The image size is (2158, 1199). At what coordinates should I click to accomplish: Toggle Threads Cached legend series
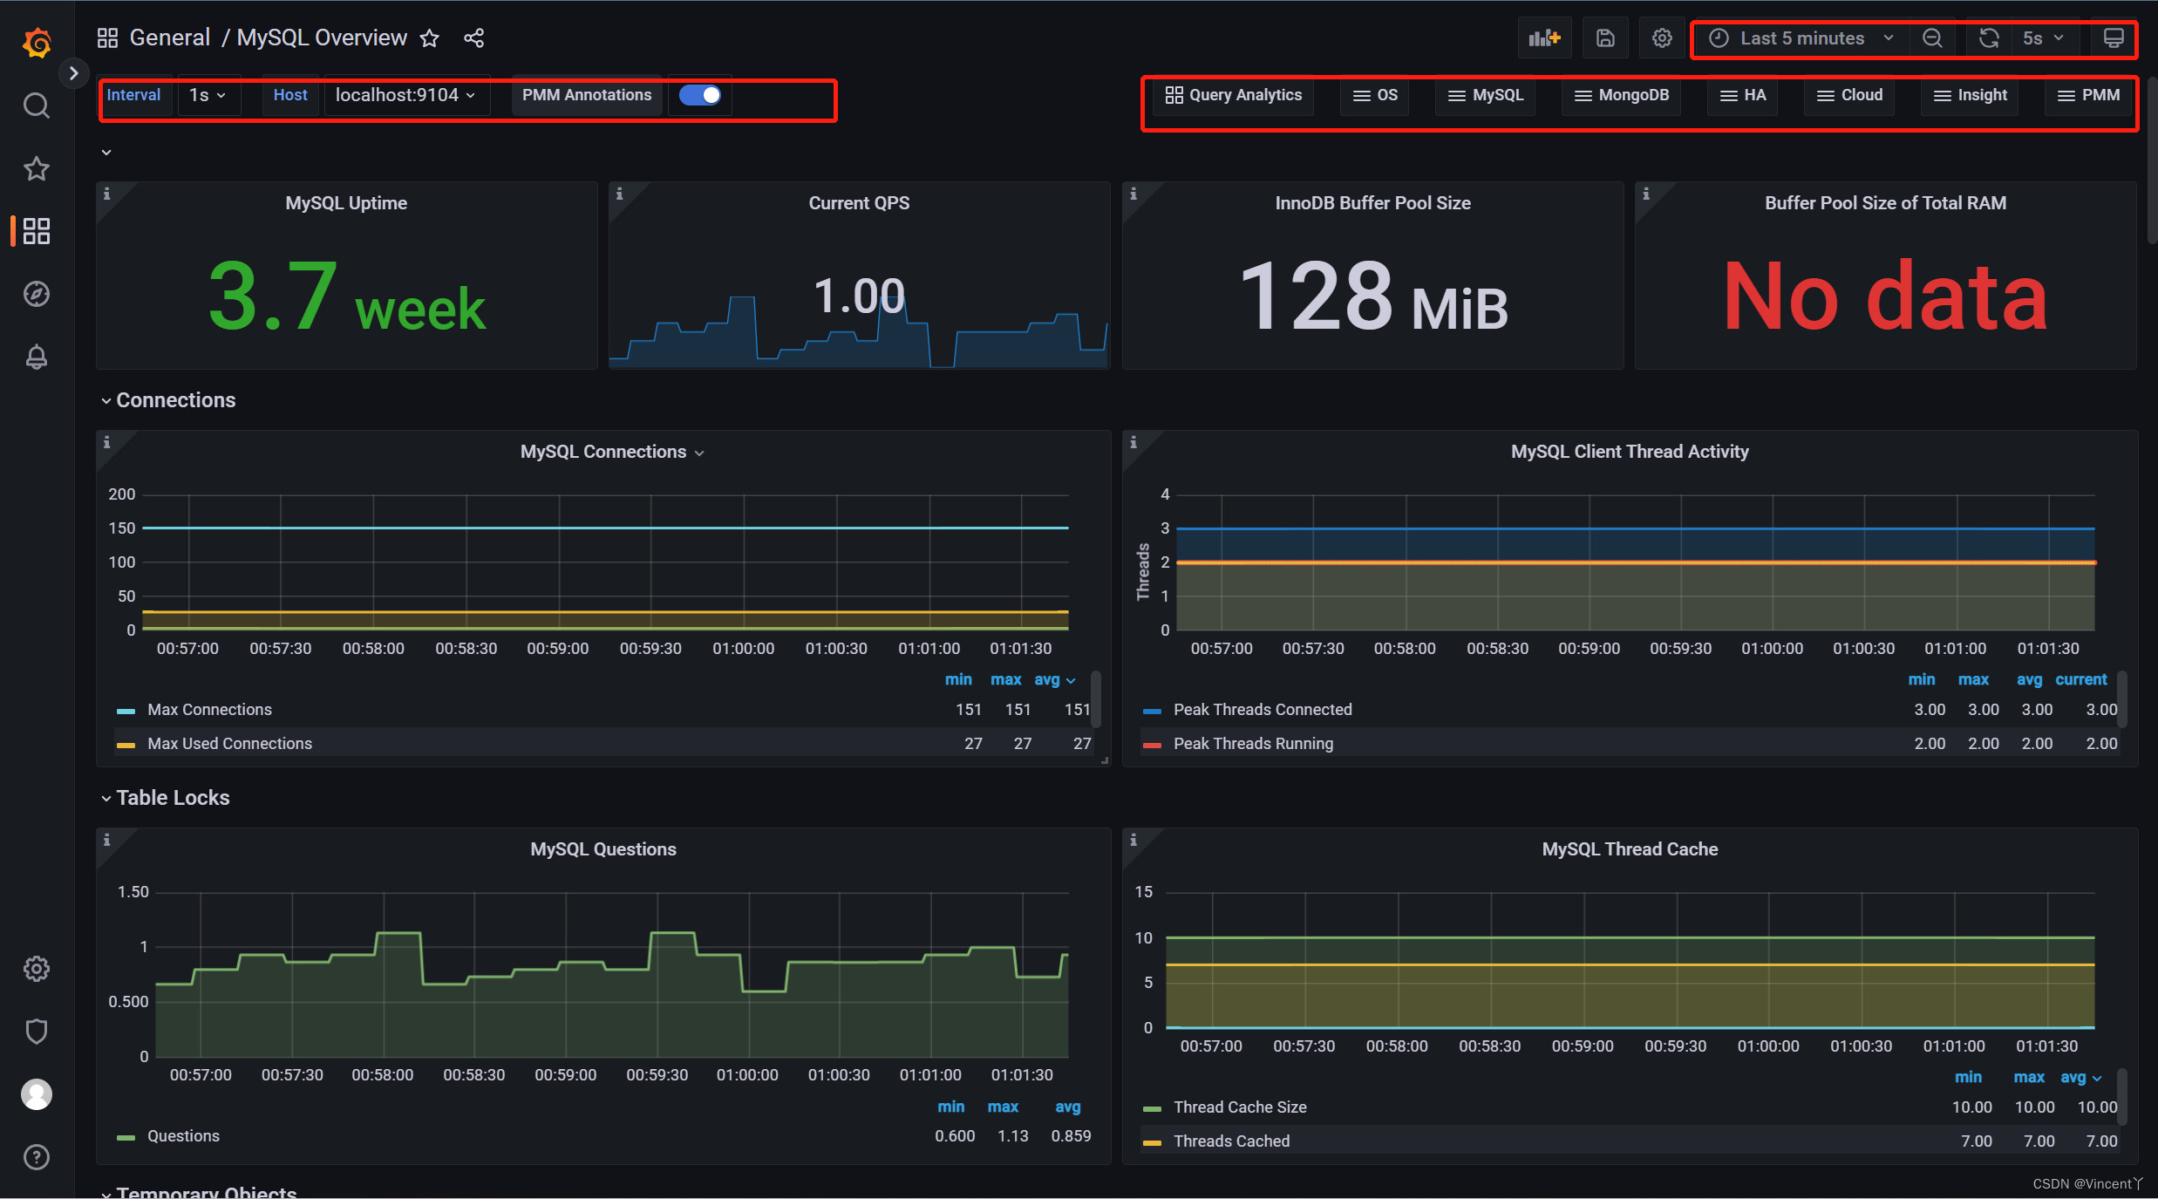pos(1231,1141)
